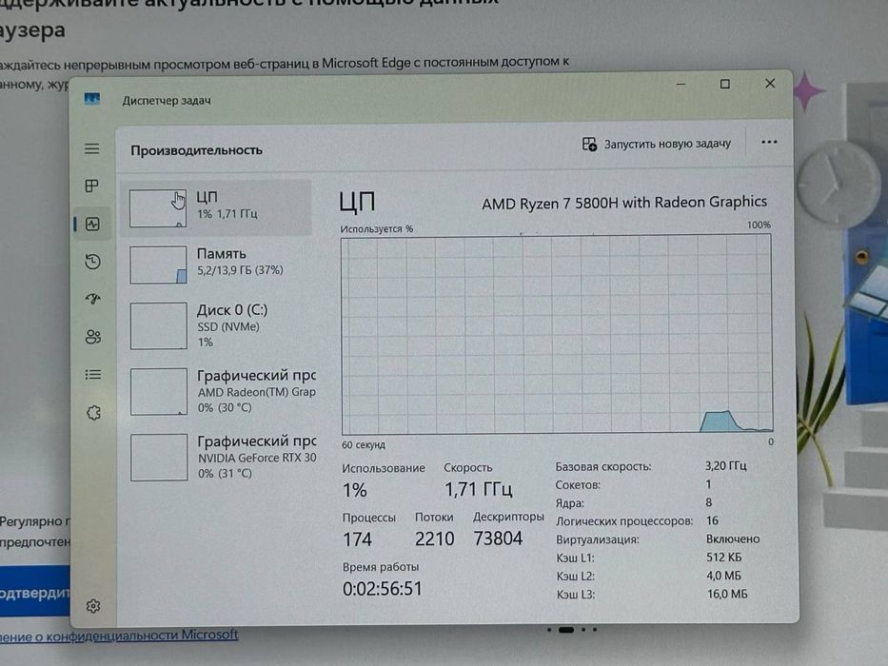Click the L1 cache value '512 КБ'
Viewport: 888px width, 666px height.
point(723,558)
